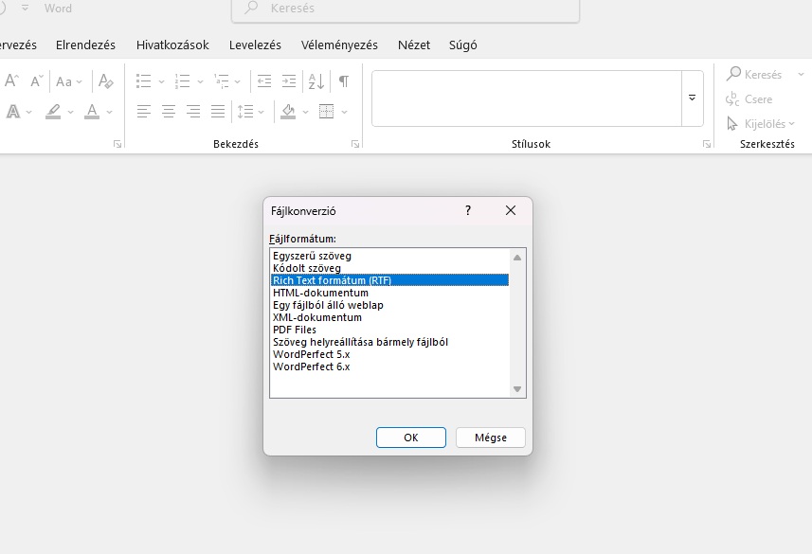This screenshot has height=554, width=812.
Task: Toggle the paragraph marks (¶) icon
Action: coord(344,81)
